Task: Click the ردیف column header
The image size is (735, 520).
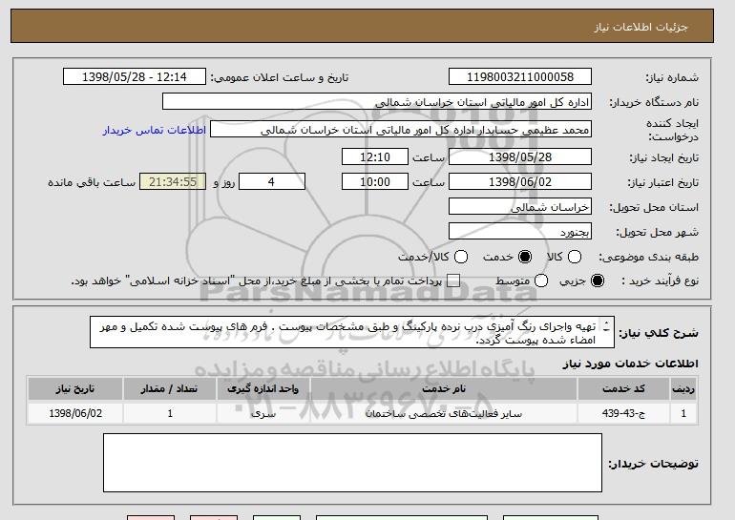Action: point(683,389)
